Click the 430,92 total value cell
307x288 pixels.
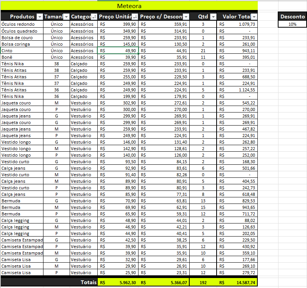click(x=237, y=247)
